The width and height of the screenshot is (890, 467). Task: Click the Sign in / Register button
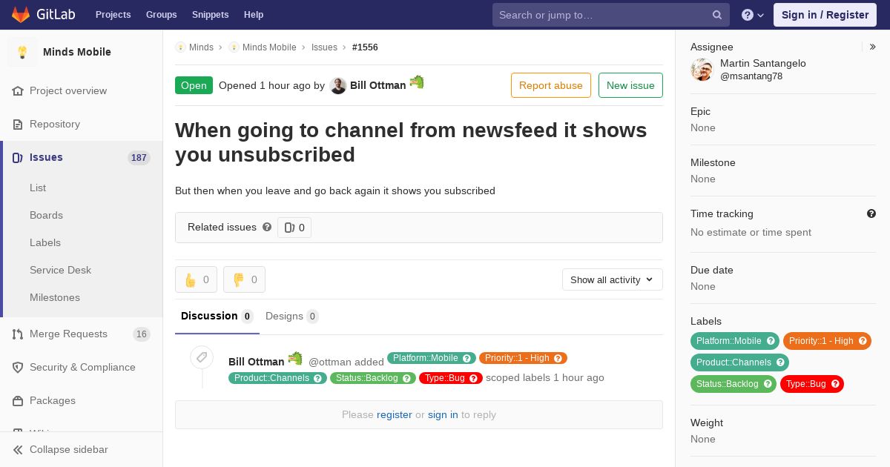click(825, 15)
